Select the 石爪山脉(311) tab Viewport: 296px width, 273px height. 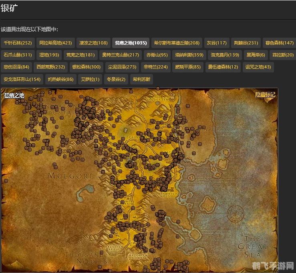click(18, 55)
